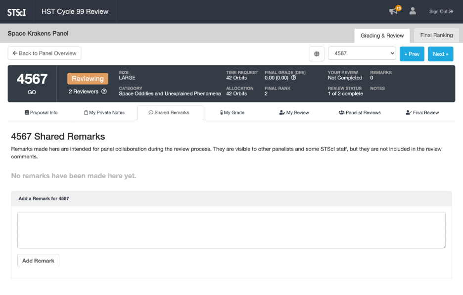Open the Final Review tab
Screen dimensions: 463x295
click(422, 113)
